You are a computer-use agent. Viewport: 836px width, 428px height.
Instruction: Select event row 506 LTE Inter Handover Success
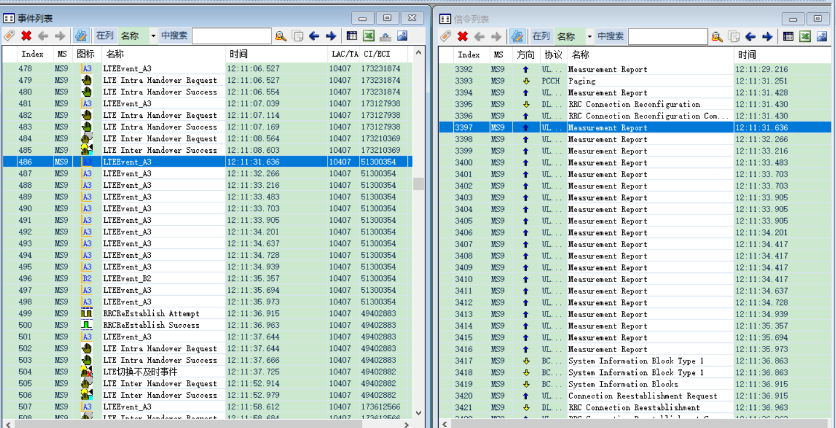pos(207,395)
